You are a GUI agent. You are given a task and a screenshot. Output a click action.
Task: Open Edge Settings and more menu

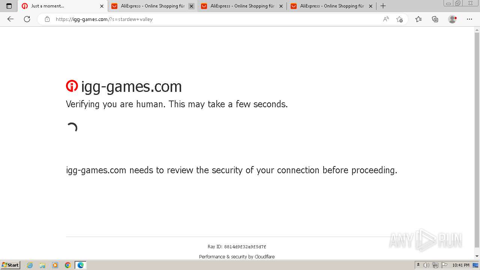pos(469,19)
